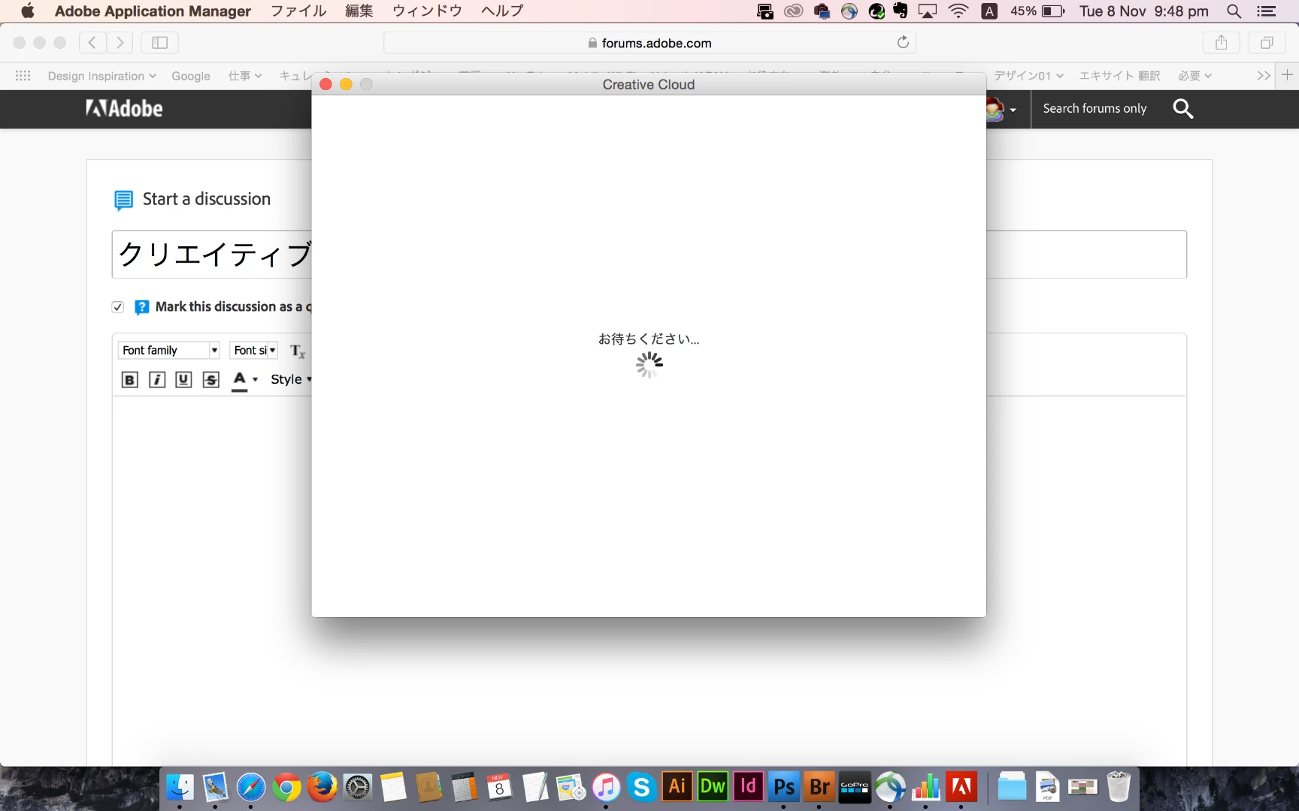The image size is (1299, 811).
Task: Click the forum search magnifier icon
Action: pos(1183,109)
